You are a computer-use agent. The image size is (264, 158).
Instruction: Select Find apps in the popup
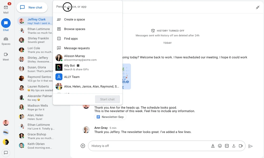click(71, 38)
